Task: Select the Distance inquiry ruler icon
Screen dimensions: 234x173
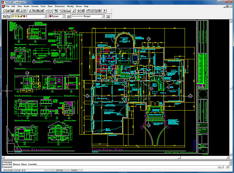Action: point(69,11)
